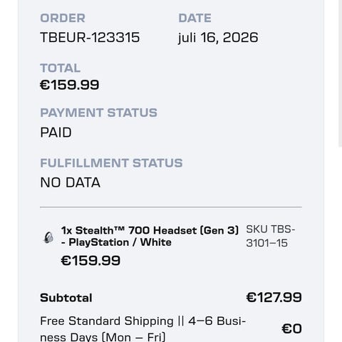Click the shipping cost €0
This screenshot has width=342, height=342.
(x=291, y=328)
